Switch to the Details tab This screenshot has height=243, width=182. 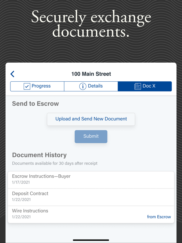tap(91, 86)
